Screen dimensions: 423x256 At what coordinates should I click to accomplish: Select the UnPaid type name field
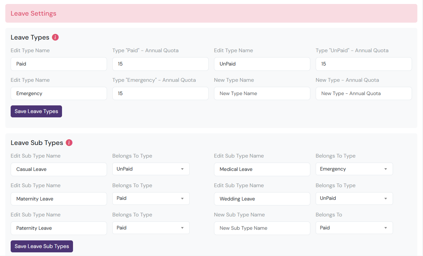tap(262, 64)
